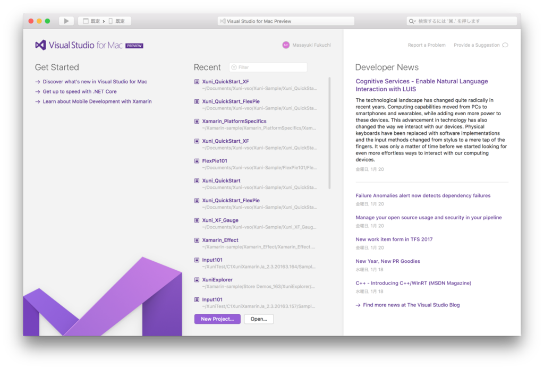Click Provide a Suggestion link
This screenshot has height=369, width=544.
click(477, 45)
